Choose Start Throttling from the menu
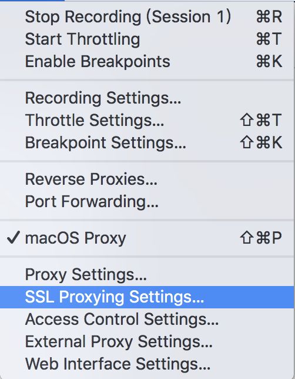Viewport: 295px width, 379px height. [147, 39]
